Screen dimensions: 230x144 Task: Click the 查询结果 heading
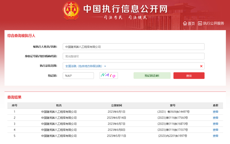pyautogui.click(x=14, y=97)
